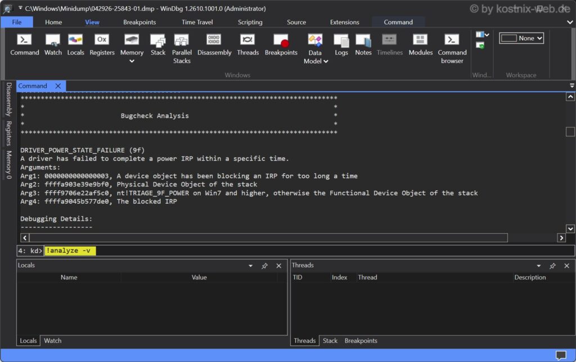Open the Threads window from ribbon
The image size is (576, 362).
point(247,45)
